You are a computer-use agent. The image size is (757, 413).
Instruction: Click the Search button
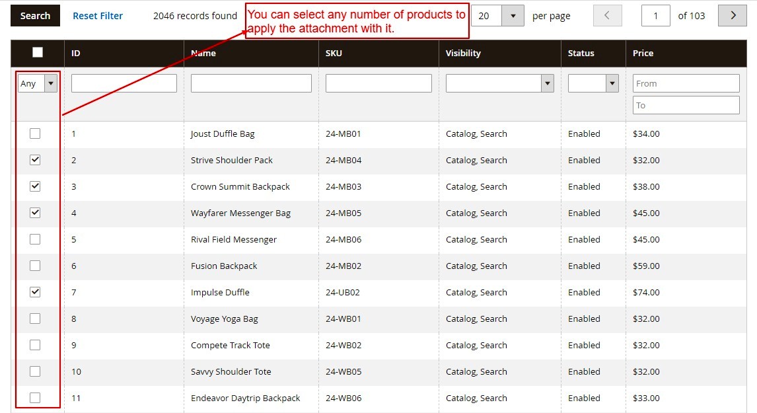point(34,15)
